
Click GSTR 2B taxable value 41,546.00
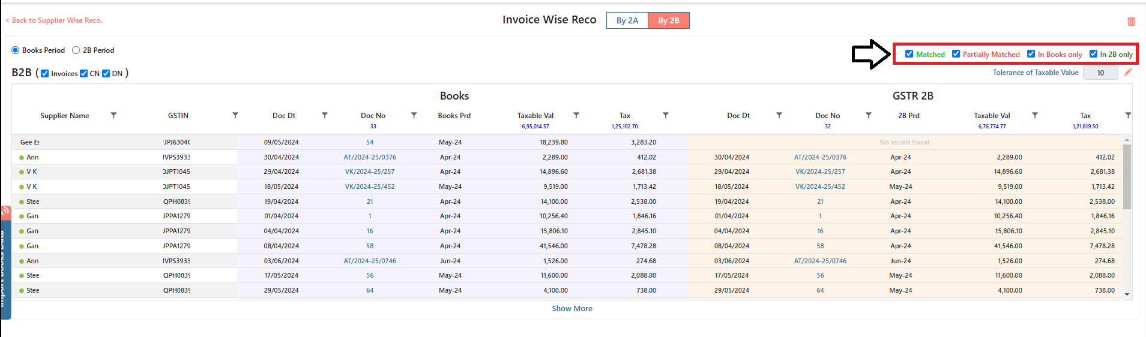(1008, 246)
